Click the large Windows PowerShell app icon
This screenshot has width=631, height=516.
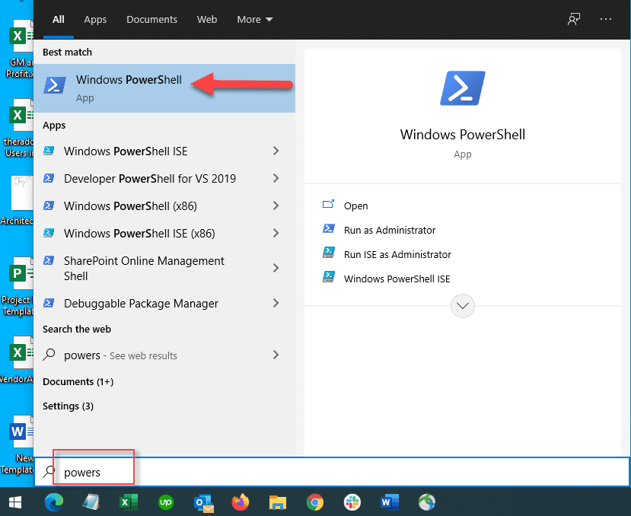click(462, 88)
